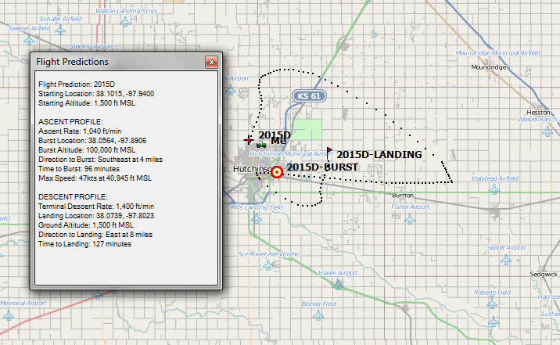Select the green Me vehicle icon
560x345 pixels.
[261, 145]
